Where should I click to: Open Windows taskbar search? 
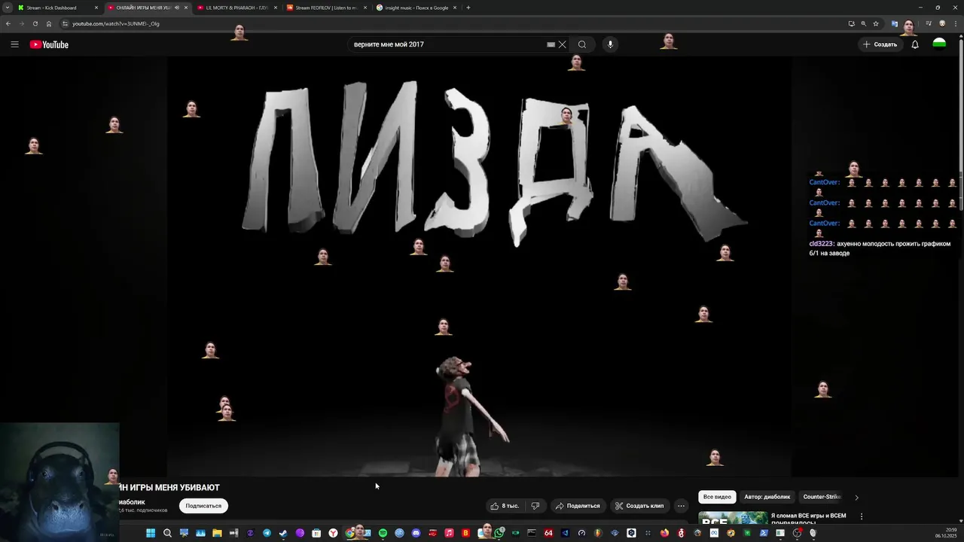click(167, 533)
